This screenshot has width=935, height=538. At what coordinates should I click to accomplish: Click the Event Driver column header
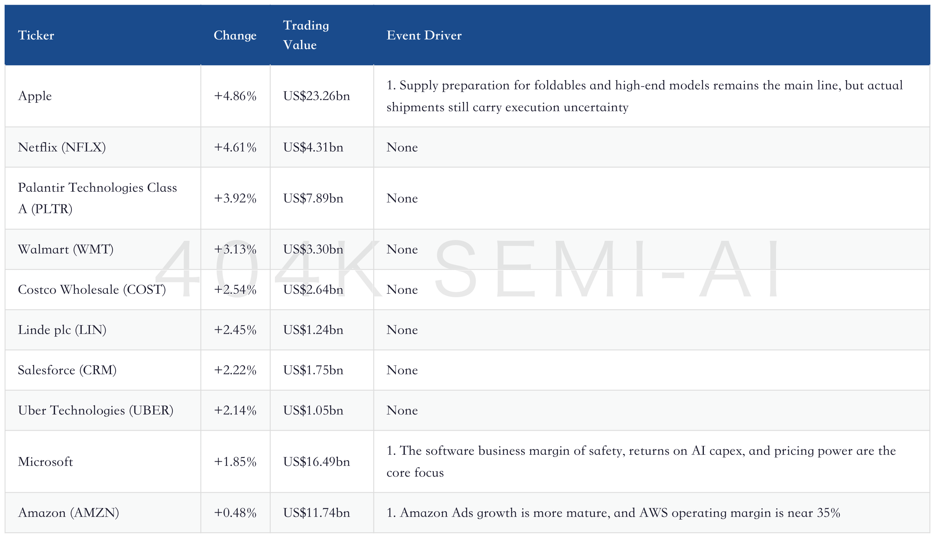point(424,35)
